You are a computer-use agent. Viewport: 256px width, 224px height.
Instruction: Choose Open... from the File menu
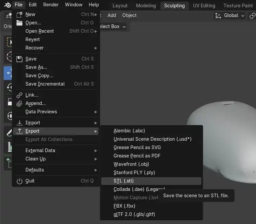pyautogui.click(x=56, y=23)
